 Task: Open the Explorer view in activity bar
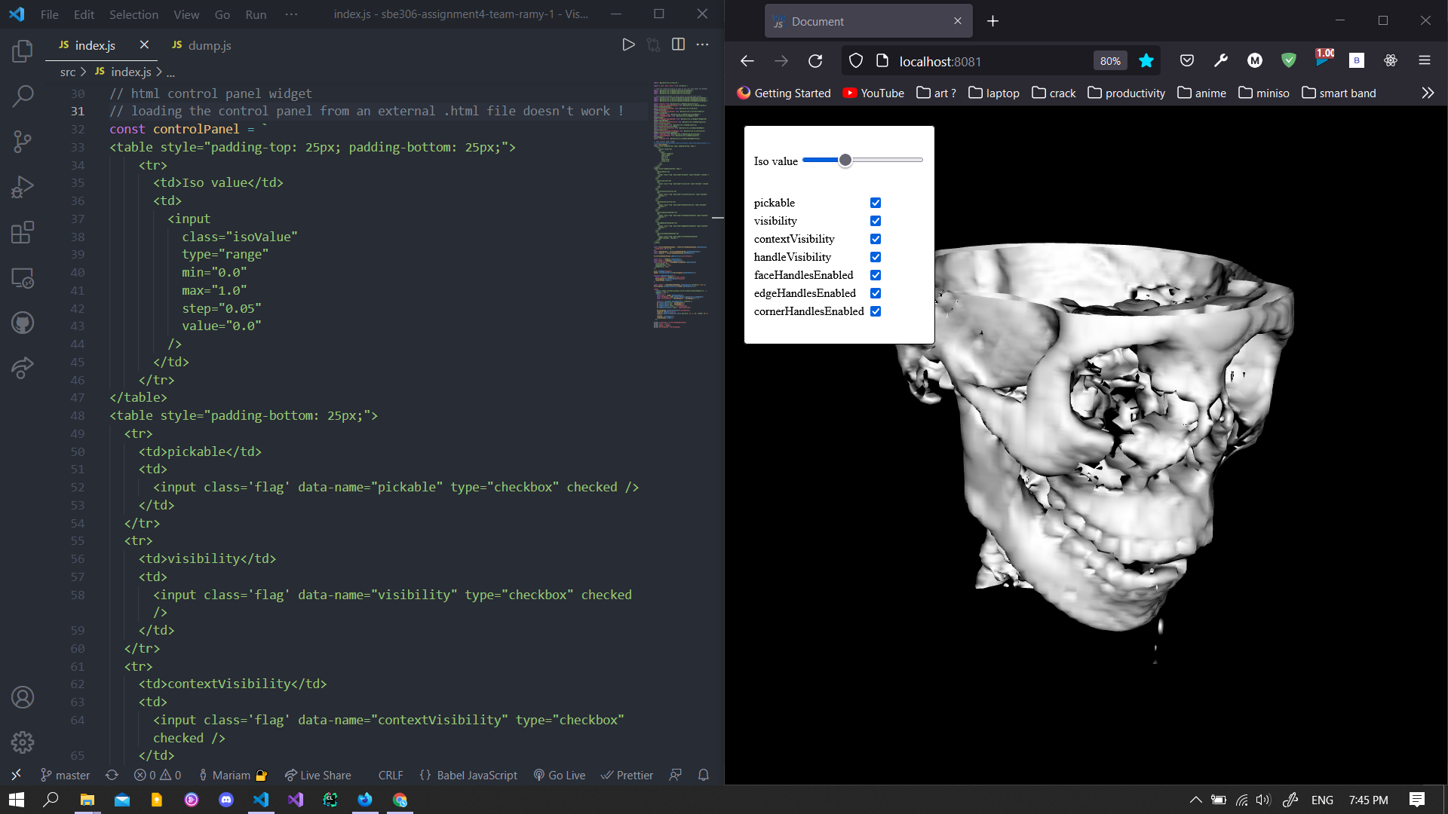pos(23,51)
